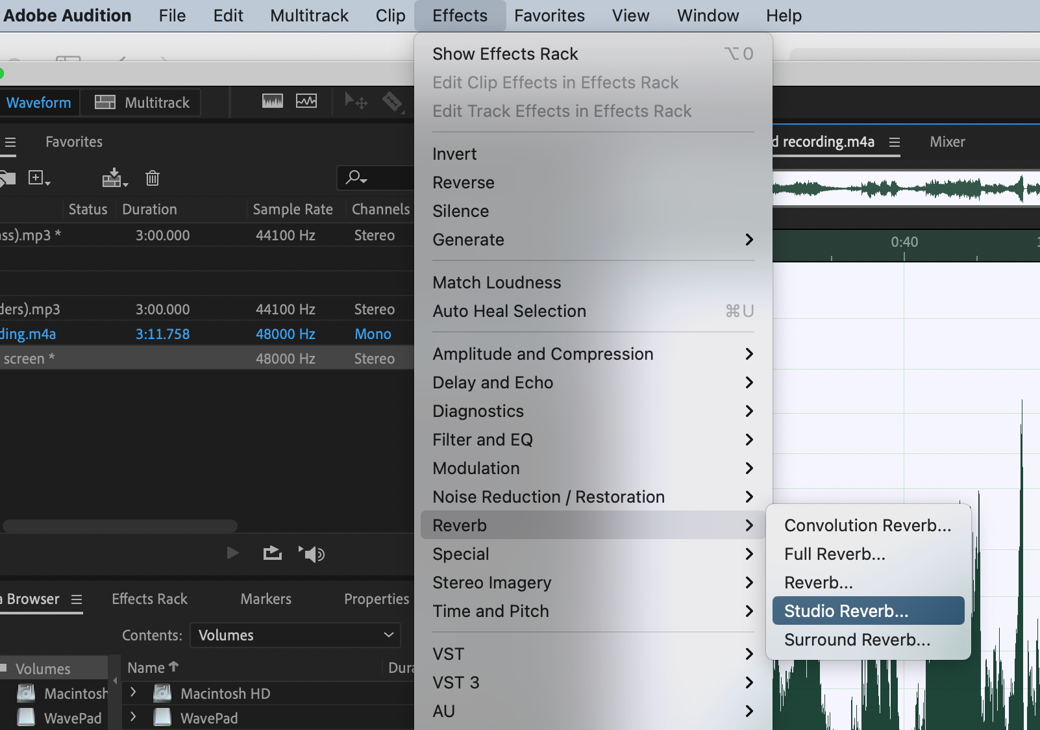Expand the WavePad volume row
This screenshot has width=1040, height=730.
coord(133,717)
